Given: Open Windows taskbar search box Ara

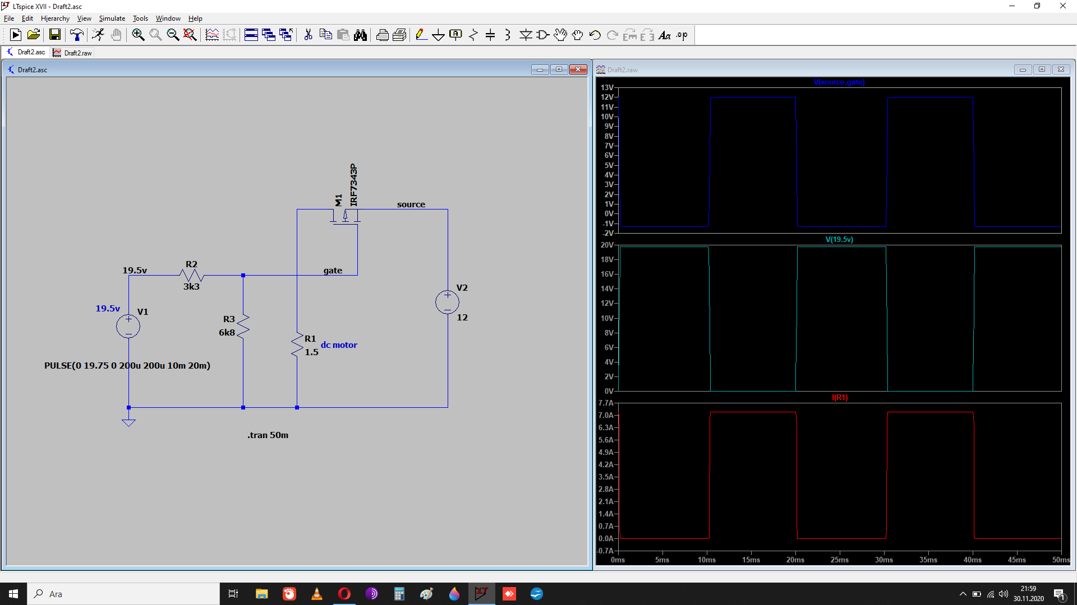Looking at the screenshot, I should [123, 594].
